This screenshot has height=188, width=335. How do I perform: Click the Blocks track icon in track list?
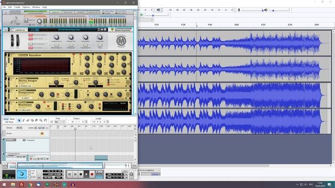42,134
